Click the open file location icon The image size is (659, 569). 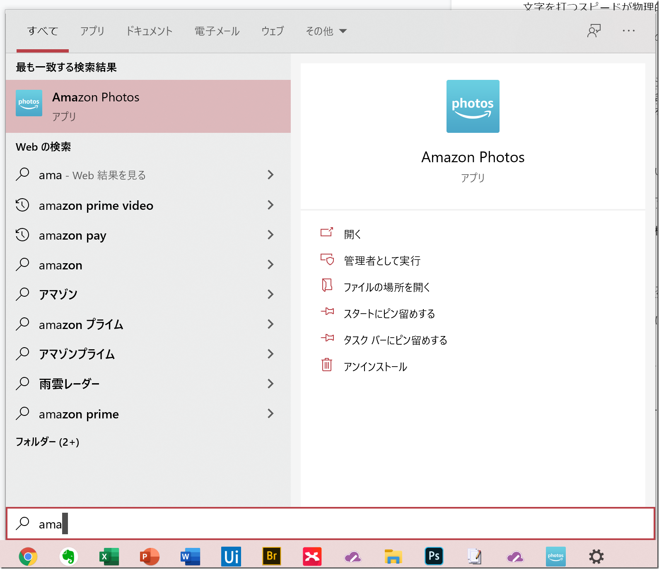coord(327,285)
